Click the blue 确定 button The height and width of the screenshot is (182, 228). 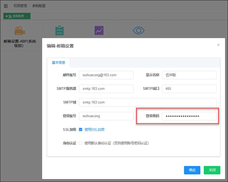pyautogui.click(x=192, y=170)
